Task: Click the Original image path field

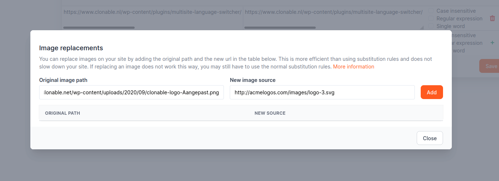Action: pos(131,93)
